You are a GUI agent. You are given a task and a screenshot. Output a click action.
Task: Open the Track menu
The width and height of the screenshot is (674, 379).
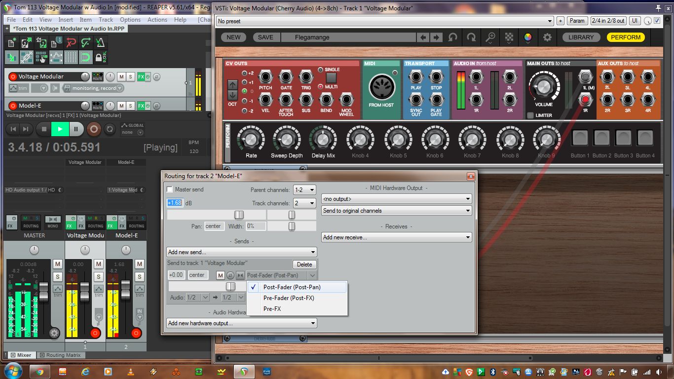(x=106, y=20)
